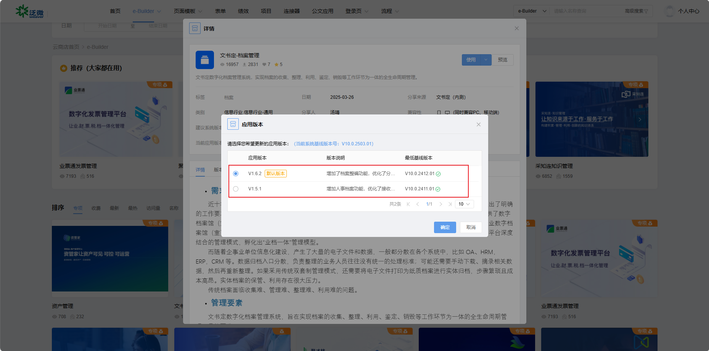The height and width of the screenshot is (351, 709).
Task: Sort by 最热 tab
Action: tap(133, 208)
